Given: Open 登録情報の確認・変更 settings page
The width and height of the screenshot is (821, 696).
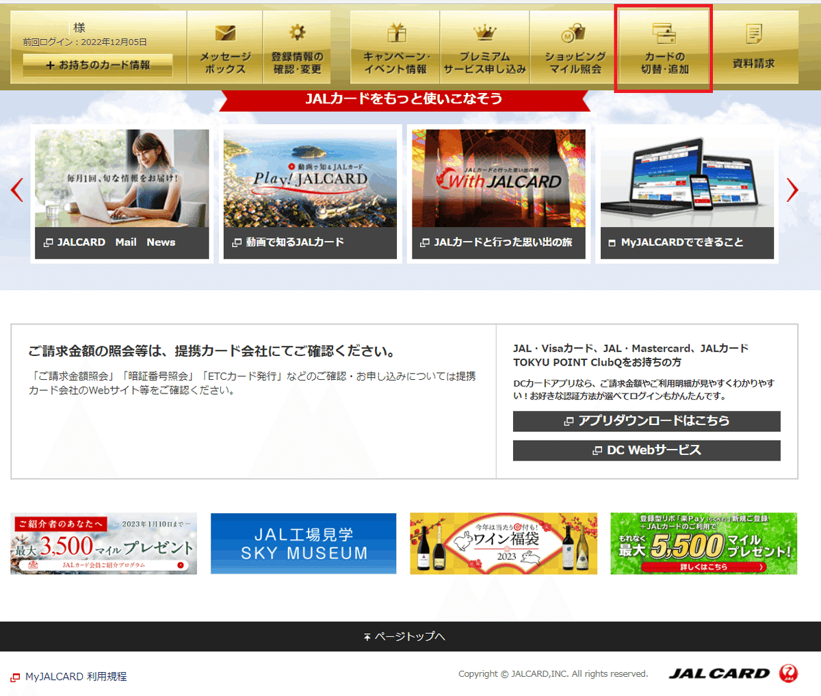Looking at the screenshot, I should (297, 47).
